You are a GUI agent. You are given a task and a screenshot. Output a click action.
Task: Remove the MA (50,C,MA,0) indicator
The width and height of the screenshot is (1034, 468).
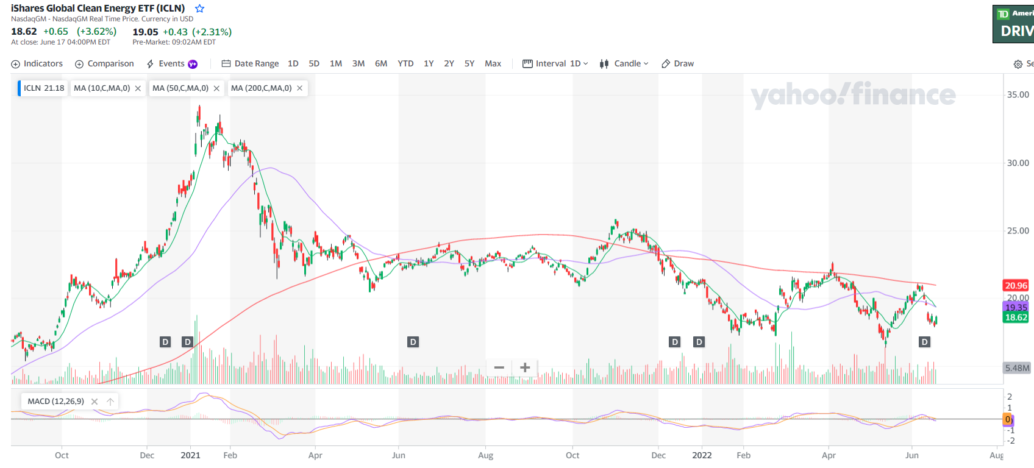[216, 88]
